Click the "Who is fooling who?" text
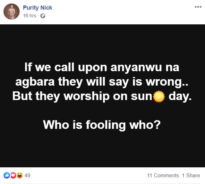The width and height of the screenshot is (205, 184). click(x=102, y=124)
